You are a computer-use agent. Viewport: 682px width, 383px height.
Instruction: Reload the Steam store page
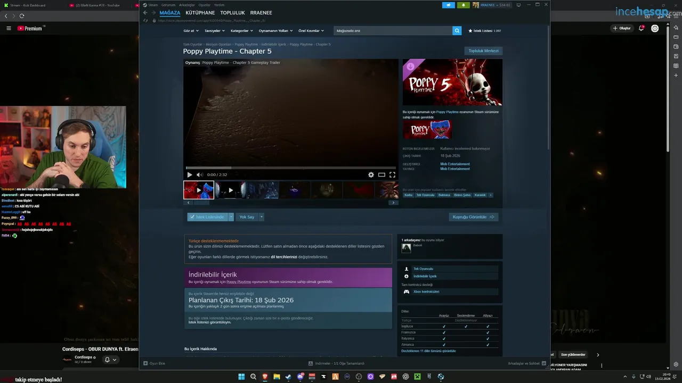coord(145,21)
